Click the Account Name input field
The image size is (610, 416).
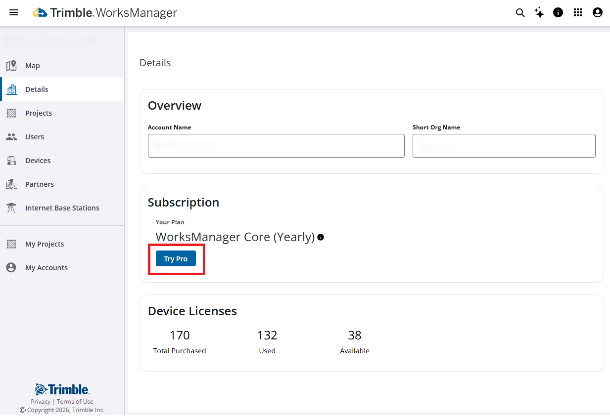click(x=276, y=146)
